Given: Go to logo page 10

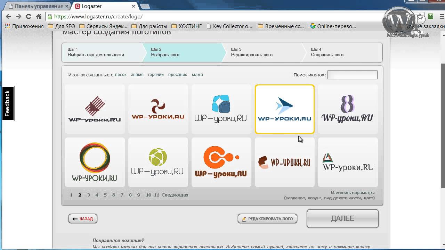Looking at the screenshot, I should pos(148,195).
